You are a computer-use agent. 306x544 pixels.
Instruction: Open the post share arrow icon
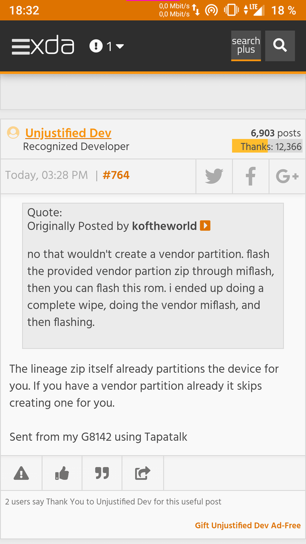(142, 473)
